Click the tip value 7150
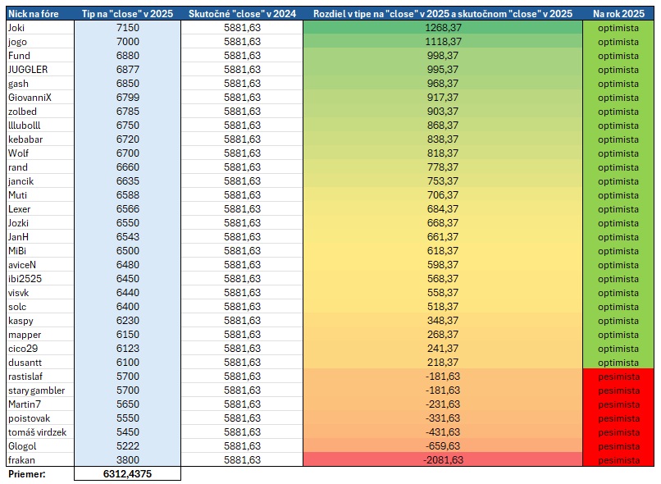 click(127, 28)
